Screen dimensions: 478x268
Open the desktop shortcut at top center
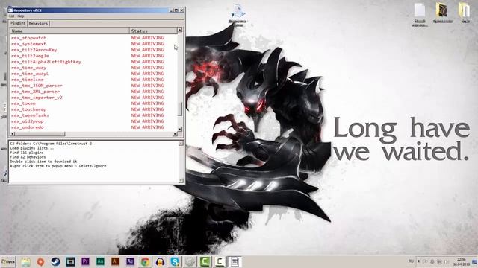238,15
